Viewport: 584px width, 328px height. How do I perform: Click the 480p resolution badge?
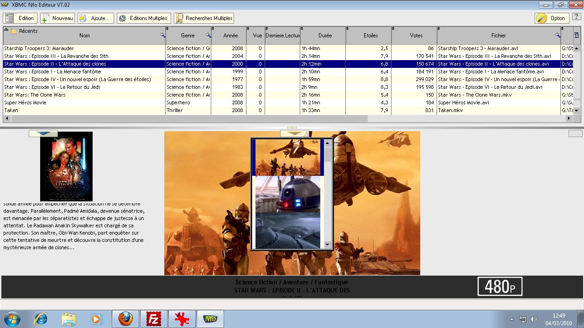click(x=500, y=287)
